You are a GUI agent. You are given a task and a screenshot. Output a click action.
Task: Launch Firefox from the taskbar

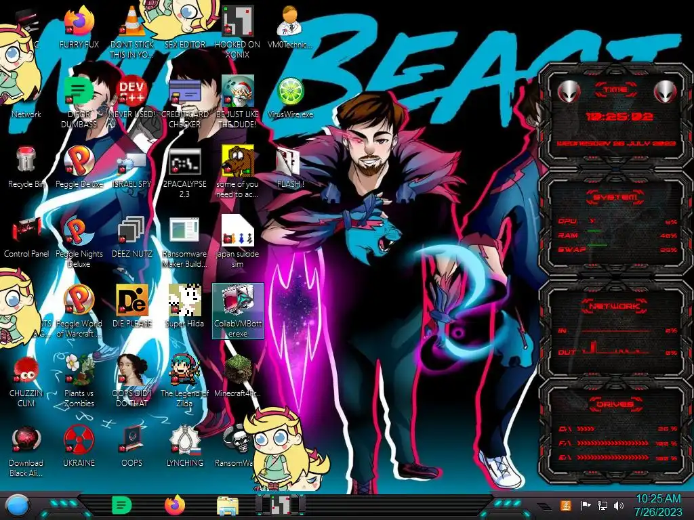(x=175, y=505)
